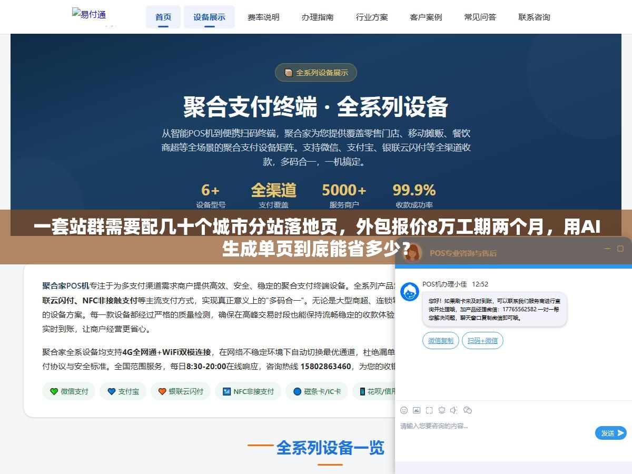This screenshot has height=474, width=632.
Task: Click the blue heart icon of 支付宝
Action: coord(111,391)
